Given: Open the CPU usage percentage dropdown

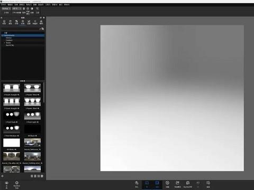Looking at the screenshot, I should tap(16, 8).
